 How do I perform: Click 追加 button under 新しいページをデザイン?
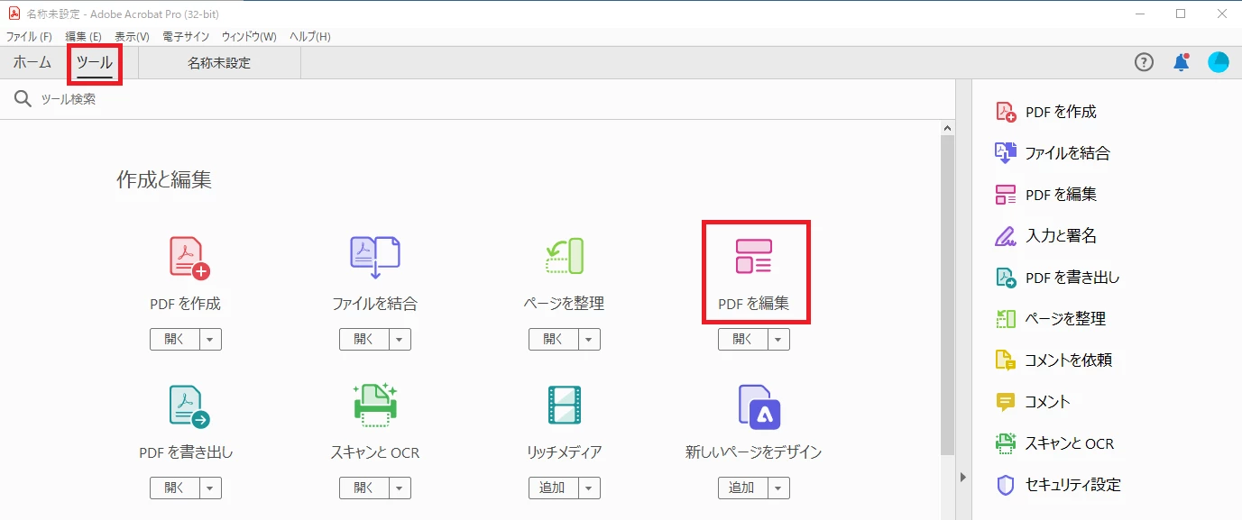click(743, 488)
